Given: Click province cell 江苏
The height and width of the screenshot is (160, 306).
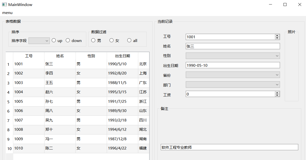Looking at the screenshot, I should pos(144,92).
